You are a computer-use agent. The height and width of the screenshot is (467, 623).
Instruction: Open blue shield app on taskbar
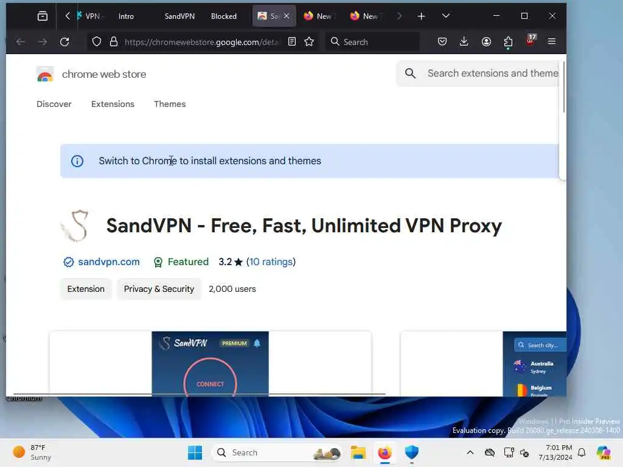point(412,452)
